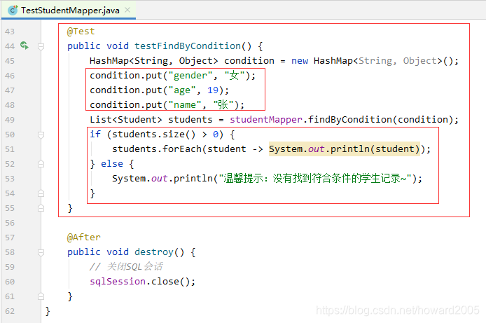This screenshot has width=486, height=323.
Task: Click line number 53 in the gutter
Action: [x=10, y=179]
